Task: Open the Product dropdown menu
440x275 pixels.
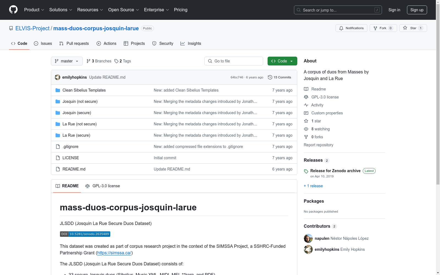Action: pos(34,10)
